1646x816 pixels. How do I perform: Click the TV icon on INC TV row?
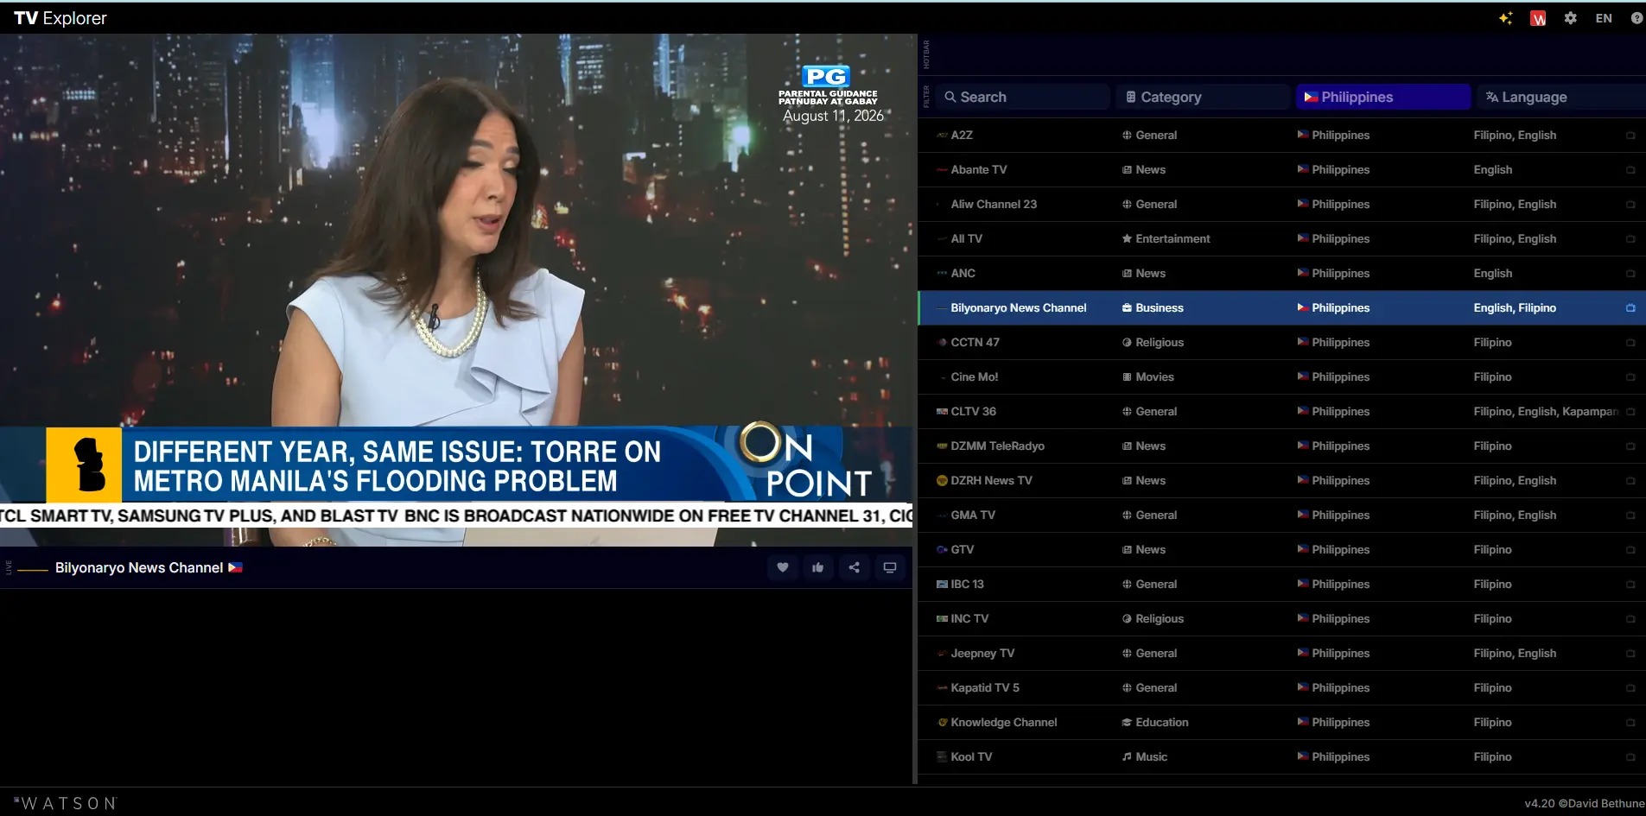tap(1630, 619)
